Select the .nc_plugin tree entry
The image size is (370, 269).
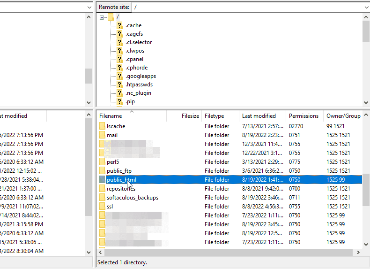coord(138,93)
